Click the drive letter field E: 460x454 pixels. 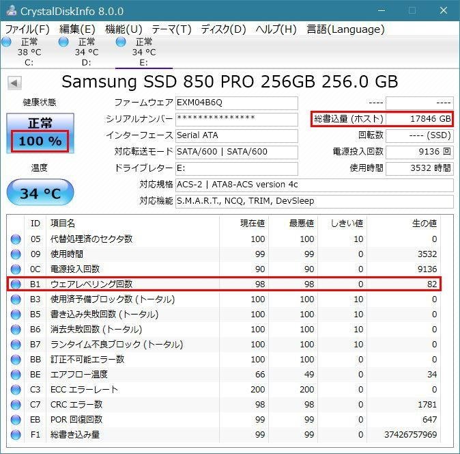pos(237,169)
